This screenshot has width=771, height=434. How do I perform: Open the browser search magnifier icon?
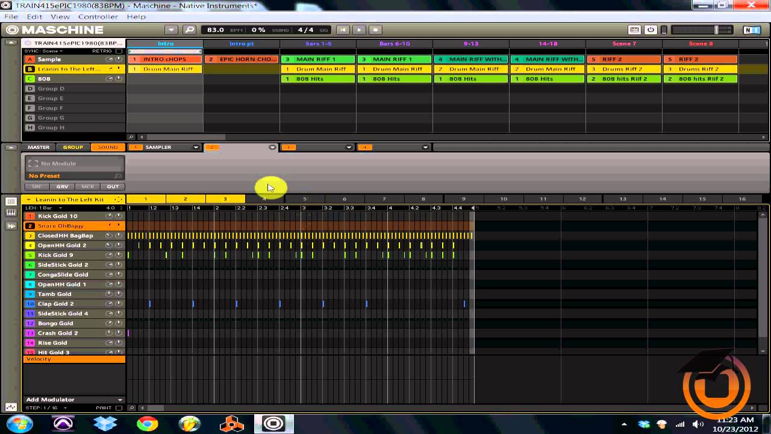(x=190, y=30)
